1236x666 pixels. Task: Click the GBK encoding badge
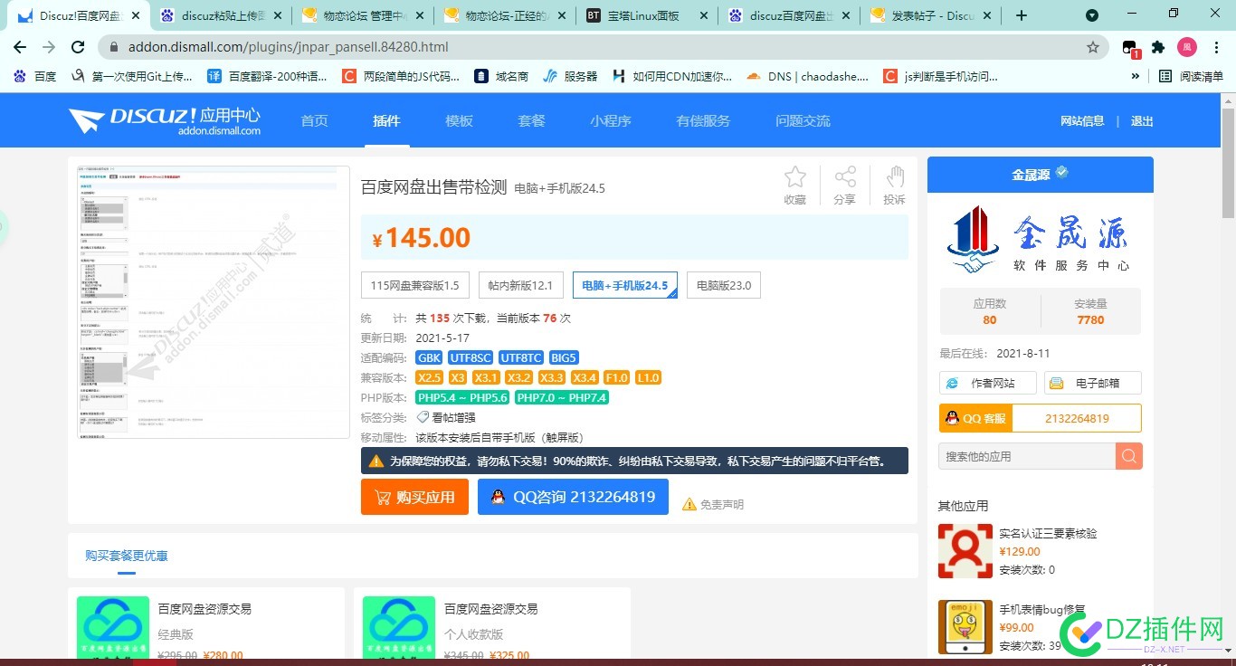coord(429,357)
